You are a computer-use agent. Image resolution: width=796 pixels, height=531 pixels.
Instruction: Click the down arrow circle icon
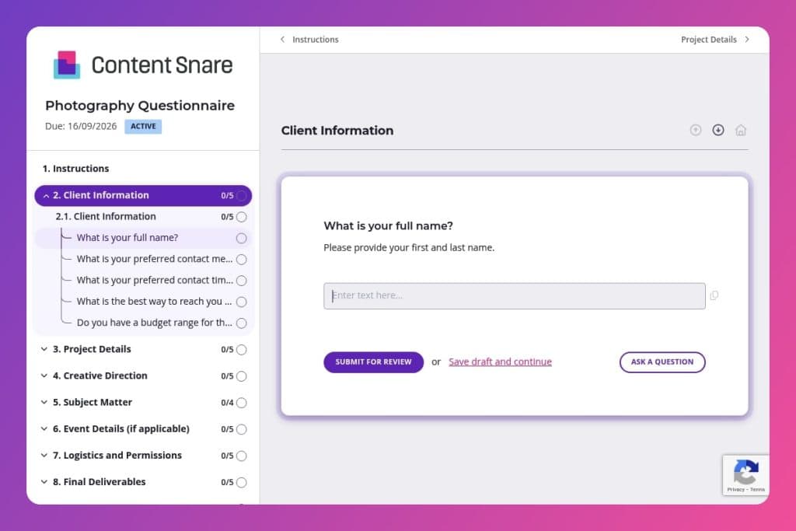pyautogui.click(x=718, y=130)
